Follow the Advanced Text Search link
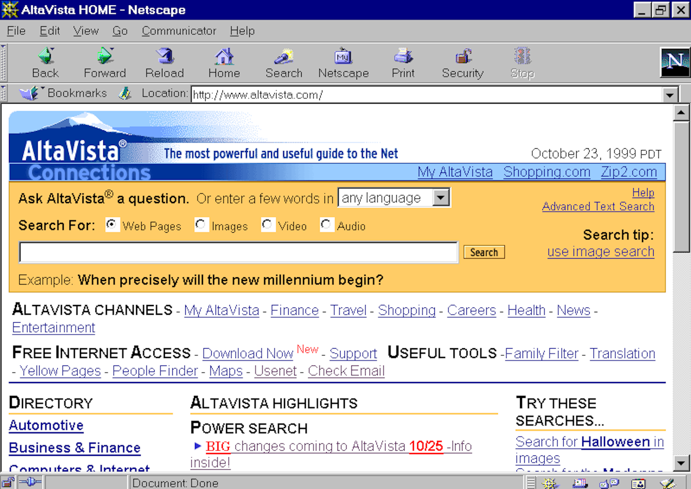The height and width of the screenshot is (489, 691). 598,206
